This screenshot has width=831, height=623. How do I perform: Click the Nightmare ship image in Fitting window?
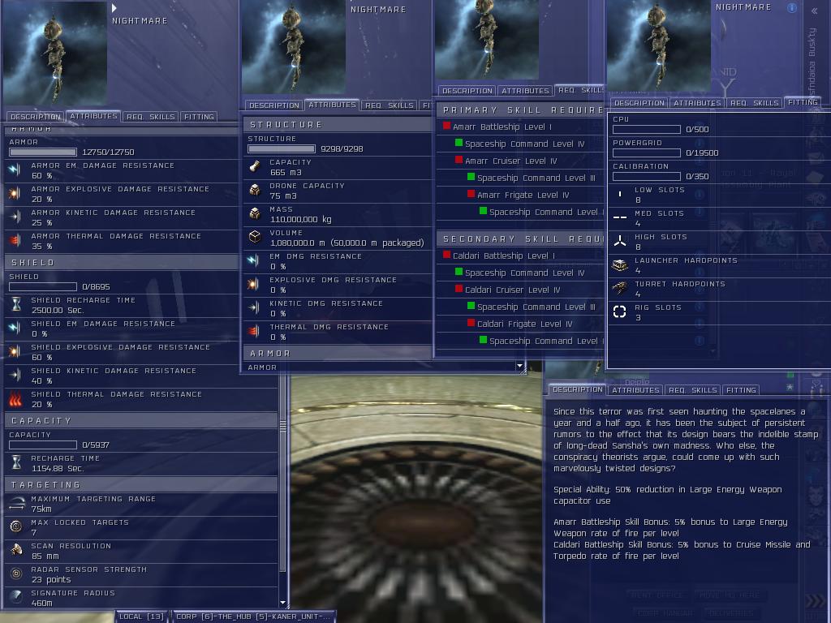pos(659,45)
